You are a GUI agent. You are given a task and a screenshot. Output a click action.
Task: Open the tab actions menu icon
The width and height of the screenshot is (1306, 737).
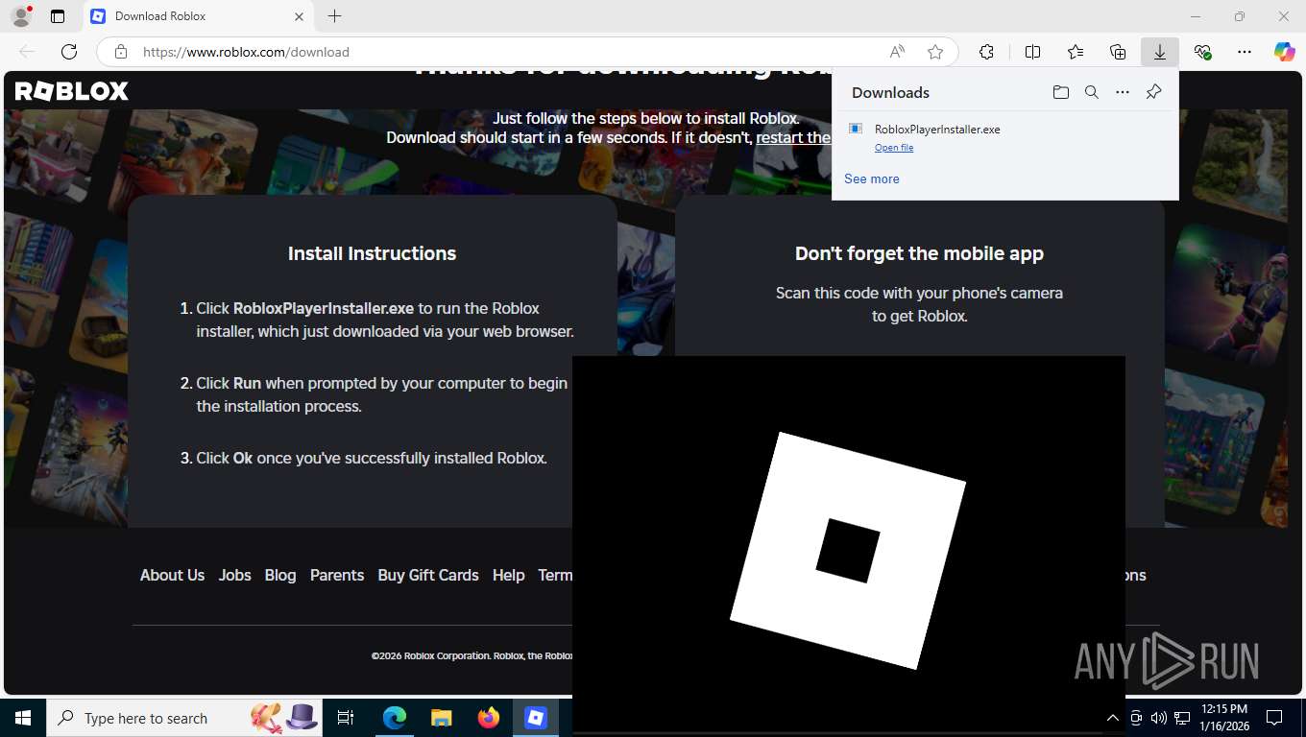(x=58, y=16)
